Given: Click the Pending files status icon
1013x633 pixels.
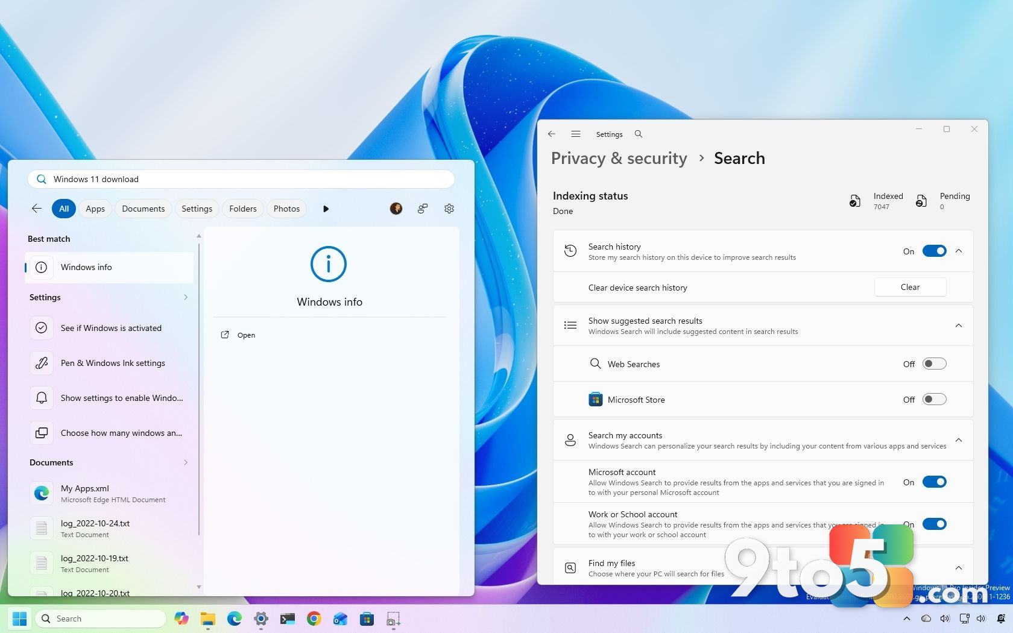Looking at the screenshot, I should tap(921, 201).
